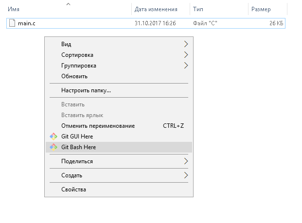The height and width of the screenshot is (223, 302).
Task: Launch Git GUI Here
Action: [x=77, y=137]
